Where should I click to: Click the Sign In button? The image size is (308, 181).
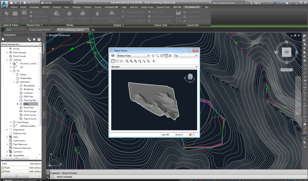pos(256,3)
